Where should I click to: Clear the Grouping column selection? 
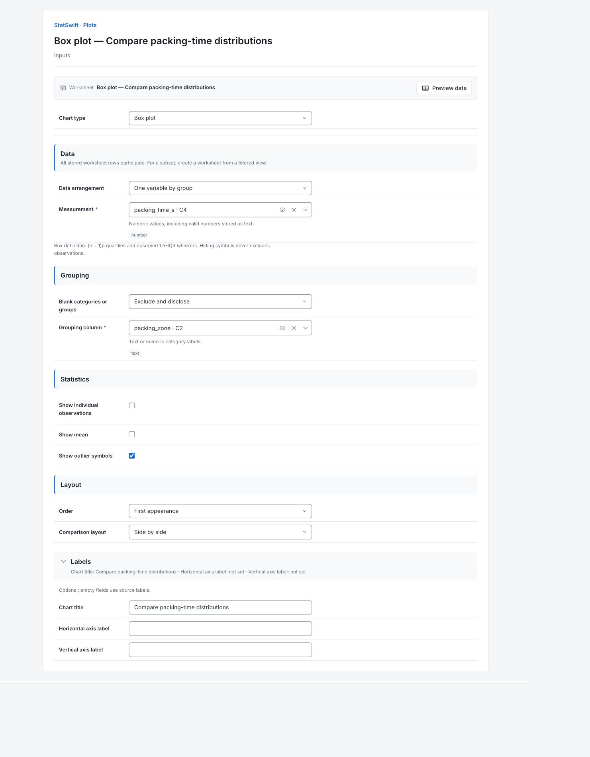click(x=294, y=328)
